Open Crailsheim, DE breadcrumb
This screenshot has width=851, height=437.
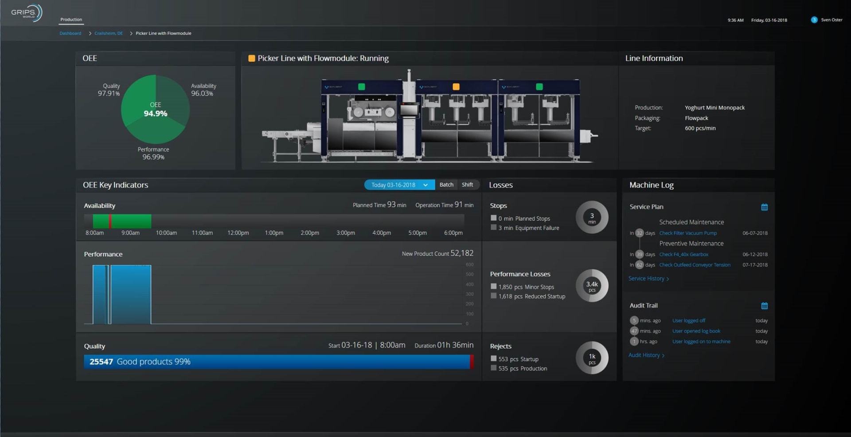(x=109, y=33)
